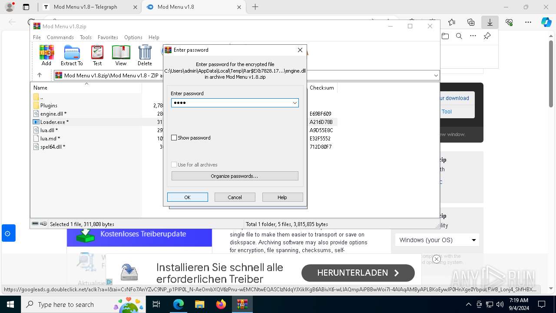Select lua.md in file list
The height and width of the screenshot is (313, 556).
(x=50, y=139)
